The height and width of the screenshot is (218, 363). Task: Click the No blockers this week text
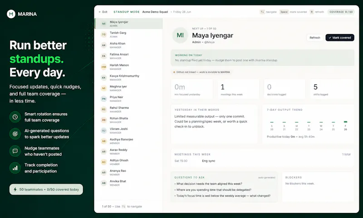click(300, 183)
